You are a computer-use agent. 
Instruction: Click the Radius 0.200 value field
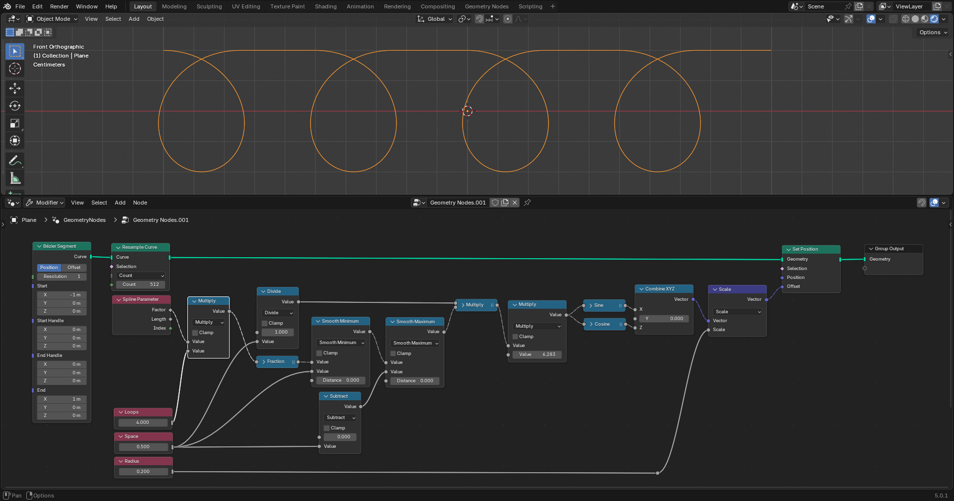pyautogui.click(x=143, y=472)
